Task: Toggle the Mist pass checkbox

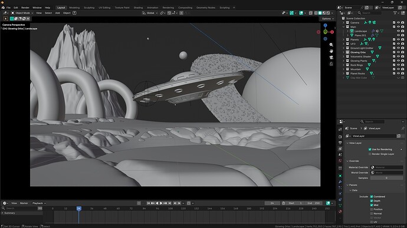Action: [372, 205]
